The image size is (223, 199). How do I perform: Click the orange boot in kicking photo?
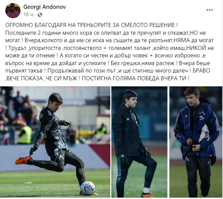(24, 160)
